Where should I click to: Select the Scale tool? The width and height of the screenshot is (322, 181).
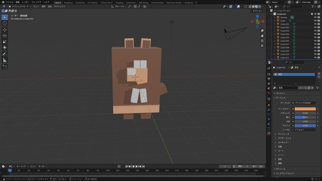click(5, 41)
